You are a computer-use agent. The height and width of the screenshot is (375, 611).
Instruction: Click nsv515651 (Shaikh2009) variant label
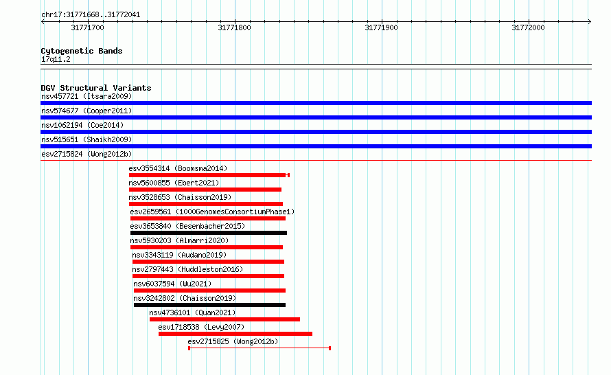pos(87,139)
